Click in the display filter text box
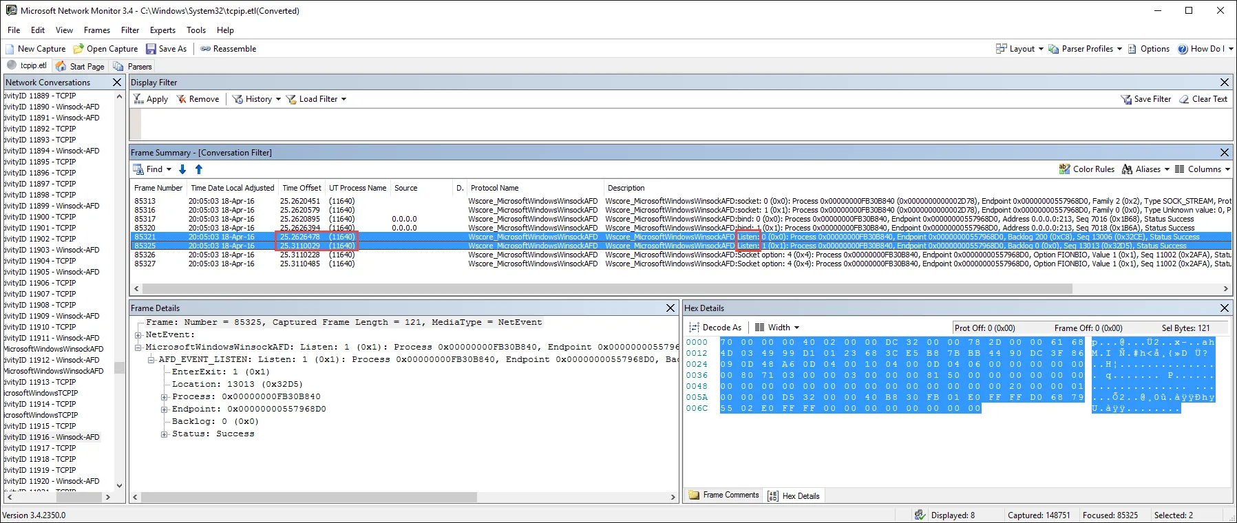The image size is (1237, 523). coord(686,124)
